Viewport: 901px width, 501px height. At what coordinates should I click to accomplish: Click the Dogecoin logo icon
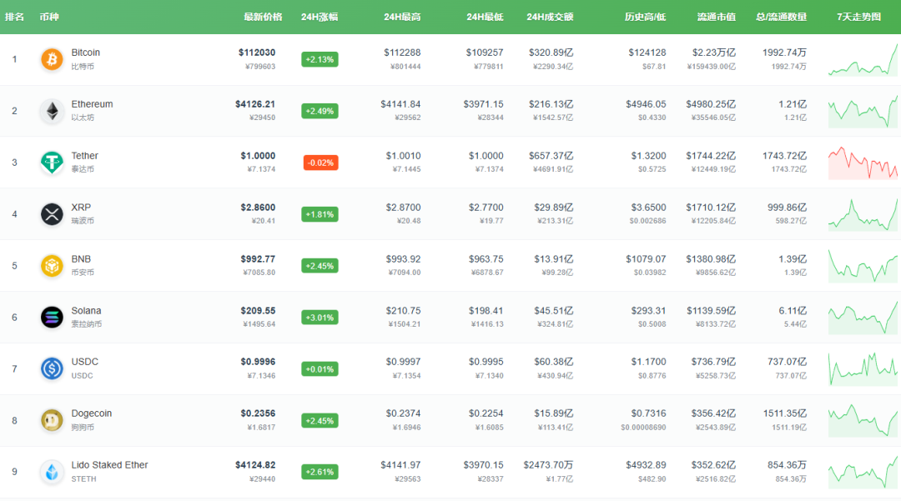pos(52,420)
